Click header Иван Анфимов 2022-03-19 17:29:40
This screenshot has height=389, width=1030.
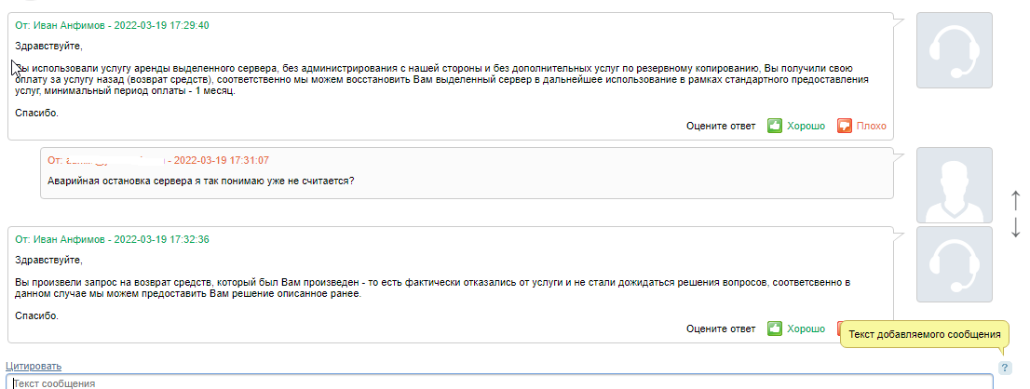click(x=113, y=25)
